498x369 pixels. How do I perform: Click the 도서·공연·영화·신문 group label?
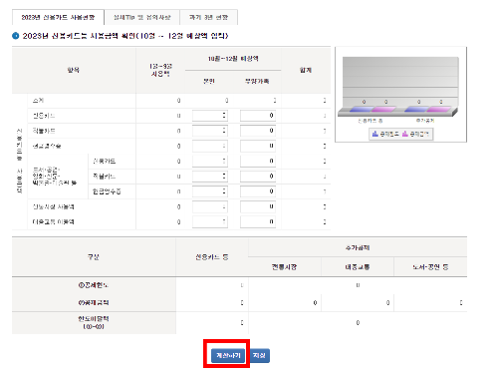(55, 177)
